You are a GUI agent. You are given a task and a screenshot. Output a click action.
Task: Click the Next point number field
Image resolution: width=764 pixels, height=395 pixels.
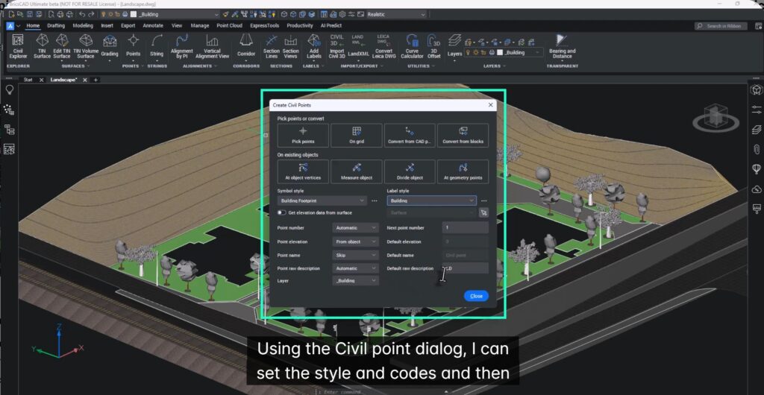tap(466, 227)
